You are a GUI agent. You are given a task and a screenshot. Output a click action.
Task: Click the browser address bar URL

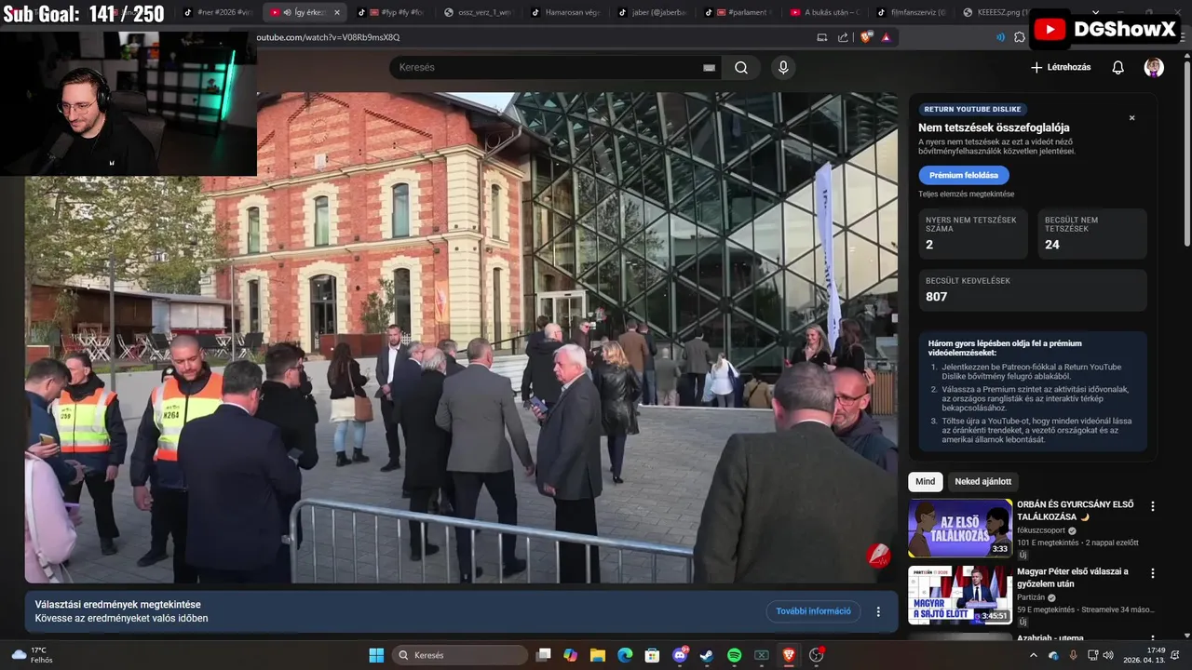[328, 37]
